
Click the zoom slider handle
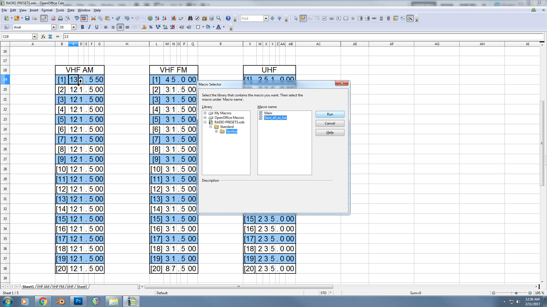[516, 293]
